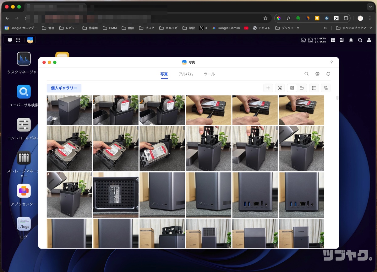The width and height of the screenshot is (377, 272).
Task: Expand the browser tab search dropdown
Action: 370,7
